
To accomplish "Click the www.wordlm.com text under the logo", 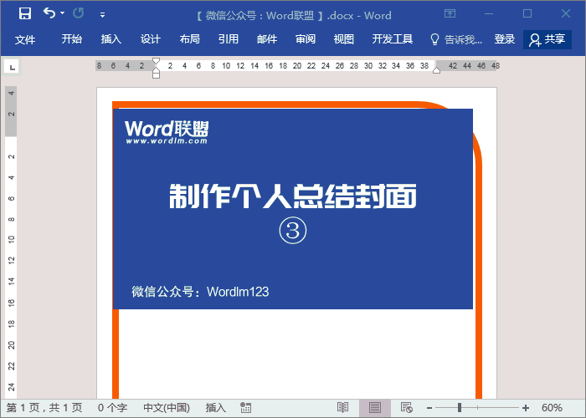I will (167, 140).
